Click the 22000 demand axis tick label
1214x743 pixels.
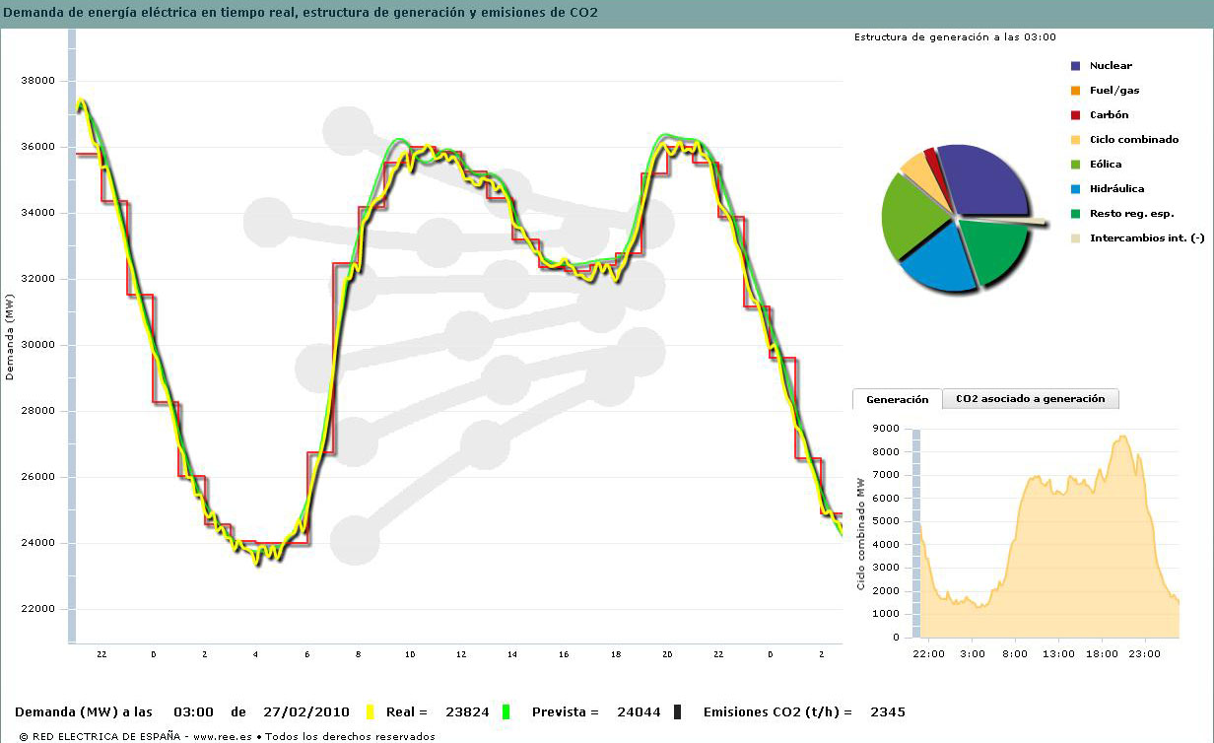point(40,609)
